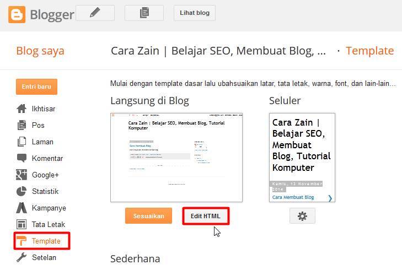Click the Cara Membuat Blog link in mobile preview

tap(293, 197)
